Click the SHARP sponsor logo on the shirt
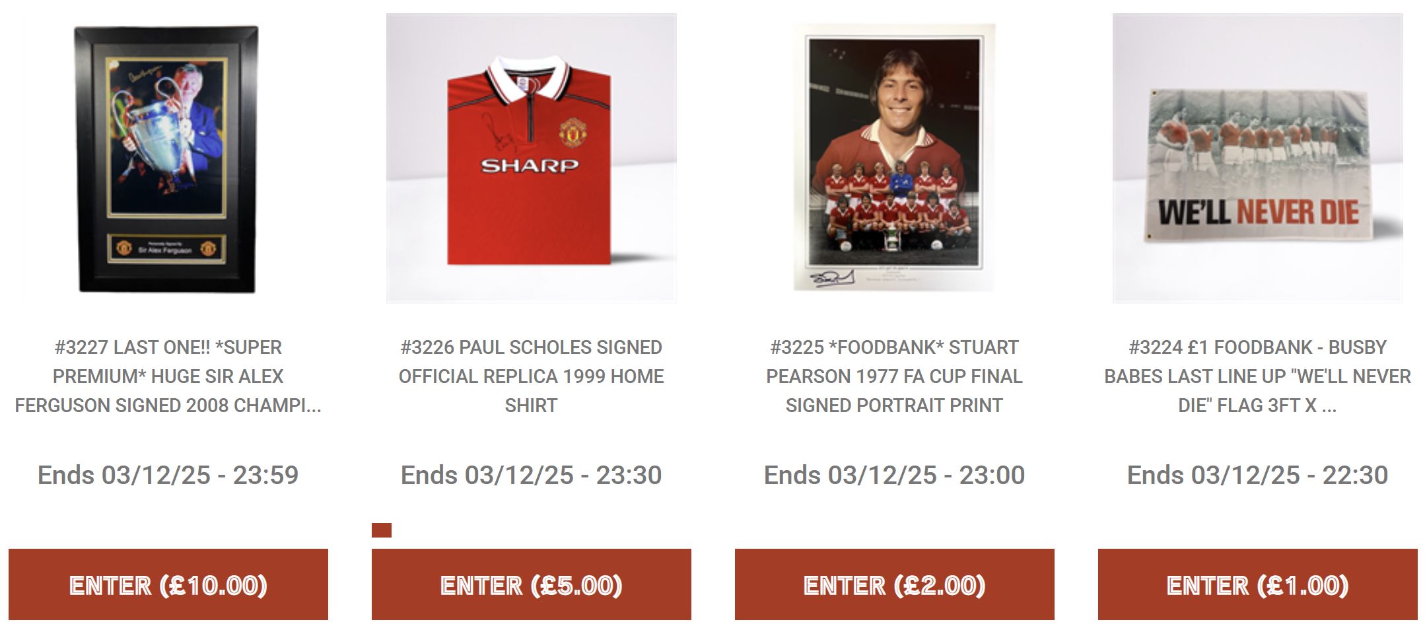 [530, 166]
